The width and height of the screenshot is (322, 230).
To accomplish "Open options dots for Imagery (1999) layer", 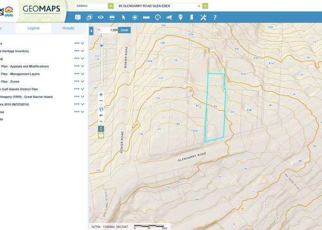I will [77, 97].
